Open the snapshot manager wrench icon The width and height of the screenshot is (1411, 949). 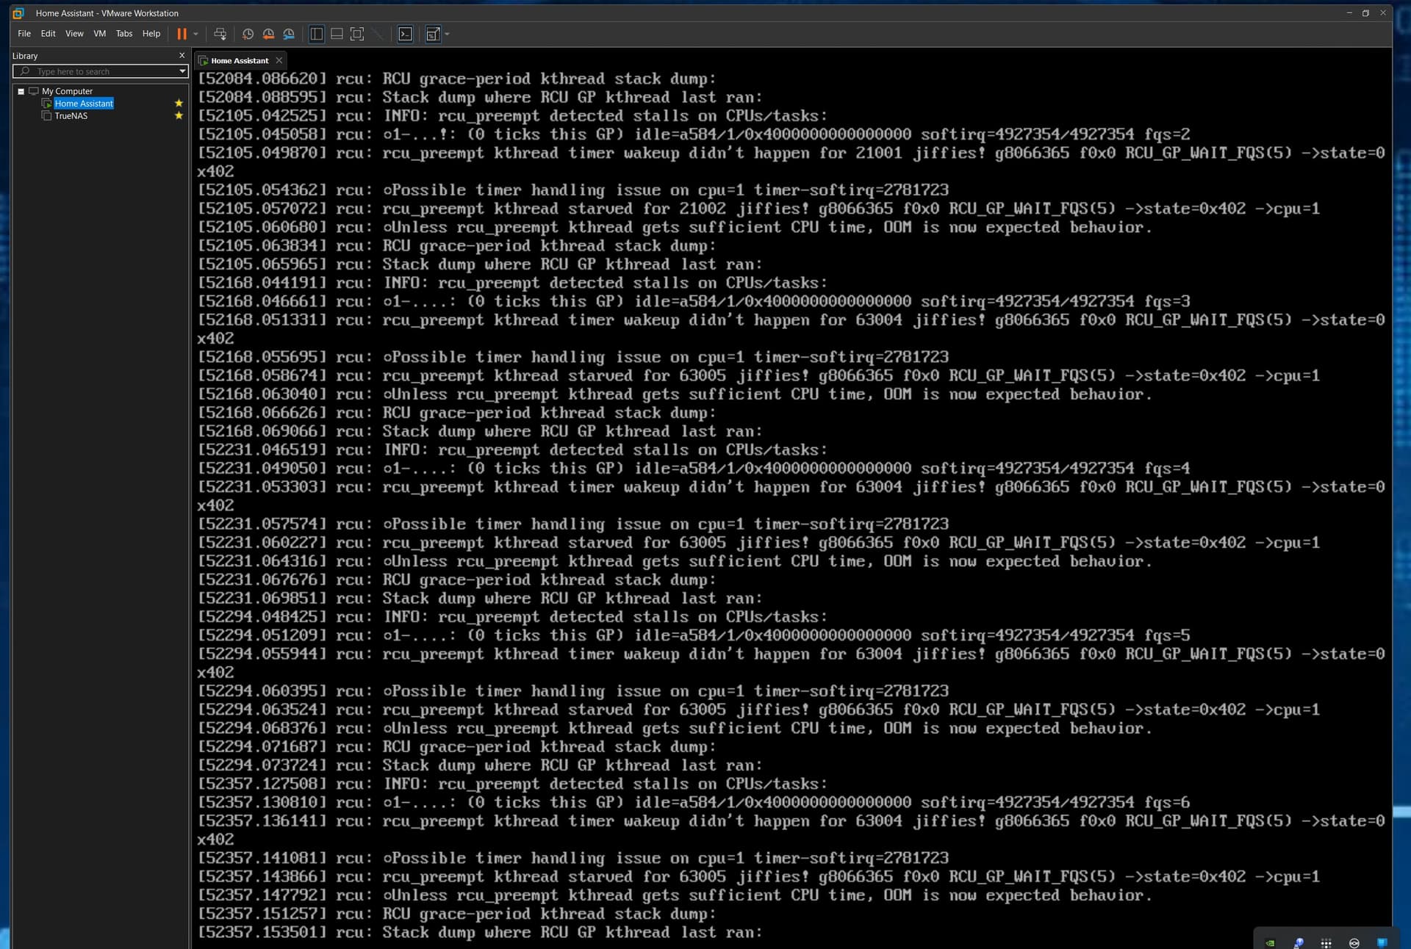pos(289,34)
